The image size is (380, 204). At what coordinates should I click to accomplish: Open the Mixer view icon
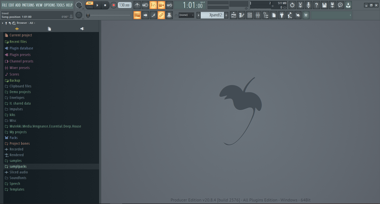(258, 15)
